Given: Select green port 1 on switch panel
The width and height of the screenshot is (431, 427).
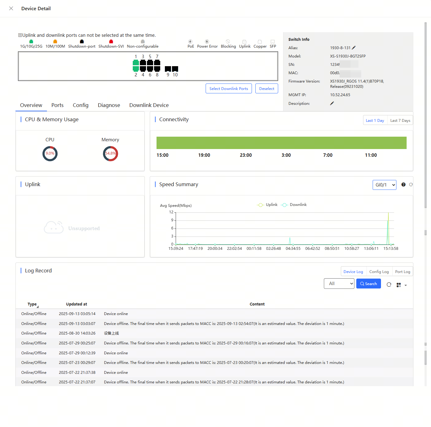Looking at the screenshot, I should click(x=136, y=63).
